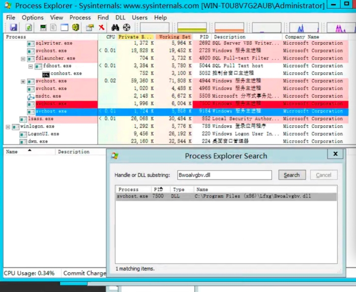Open the Options menu
This screenshot has height=292, width=356.
point(33,17)
